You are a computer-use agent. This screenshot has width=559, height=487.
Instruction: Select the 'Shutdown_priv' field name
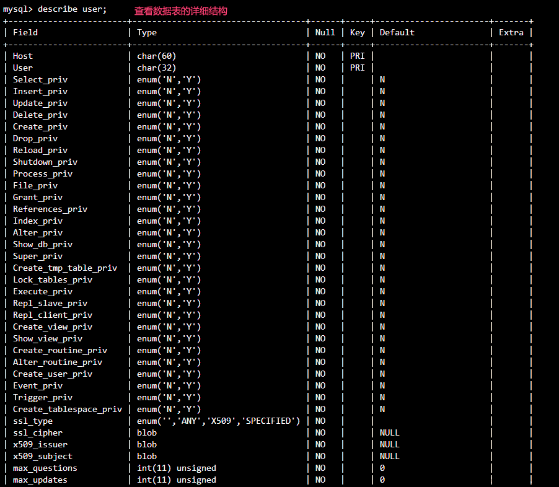tap(45, 162)
